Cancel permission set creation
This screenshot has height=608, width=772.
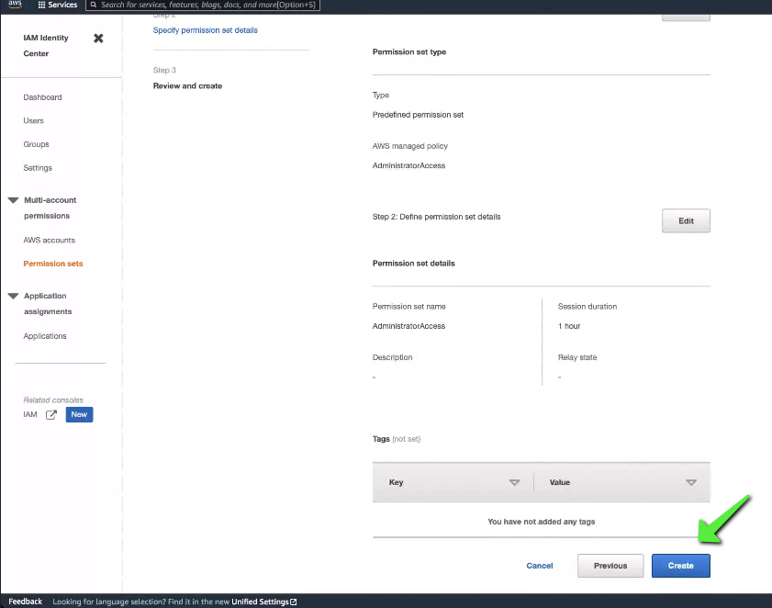tap(540, 566)
